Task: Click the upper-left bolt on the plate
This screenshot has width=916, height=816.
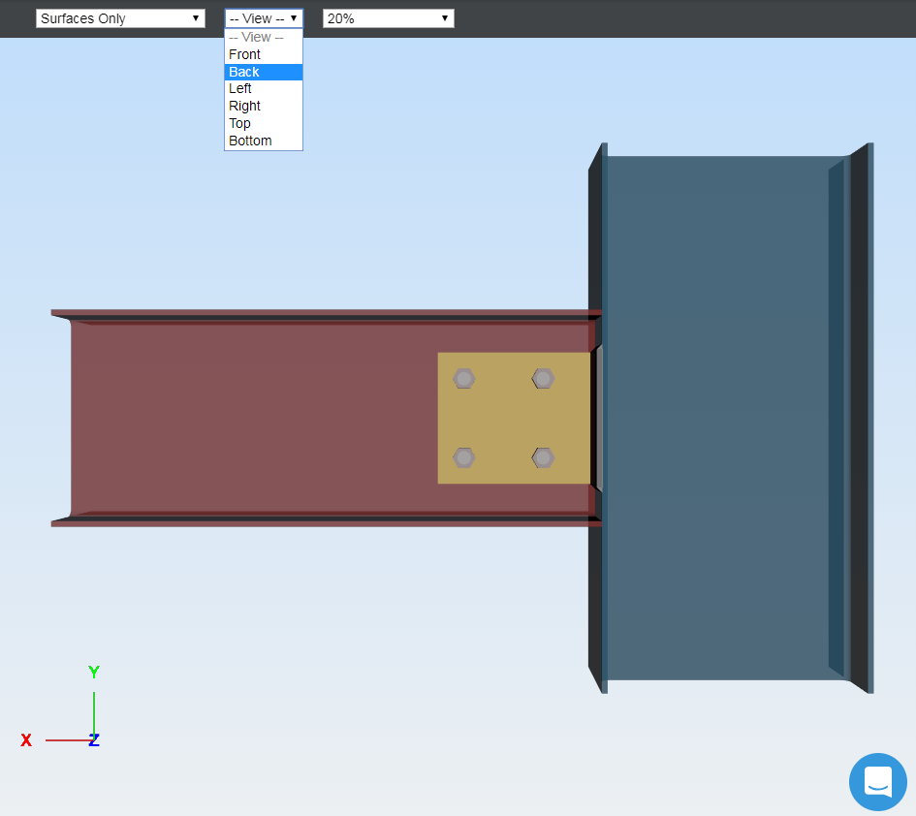Action: tap(464, 379)
